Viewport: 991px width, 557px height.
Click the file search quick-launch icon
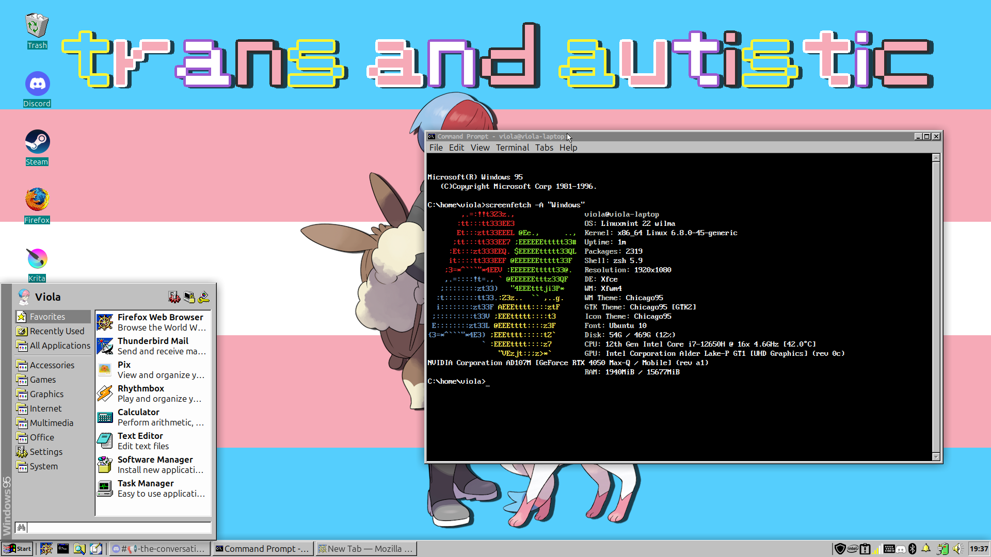pyautogui.click(x=79, y=549)
